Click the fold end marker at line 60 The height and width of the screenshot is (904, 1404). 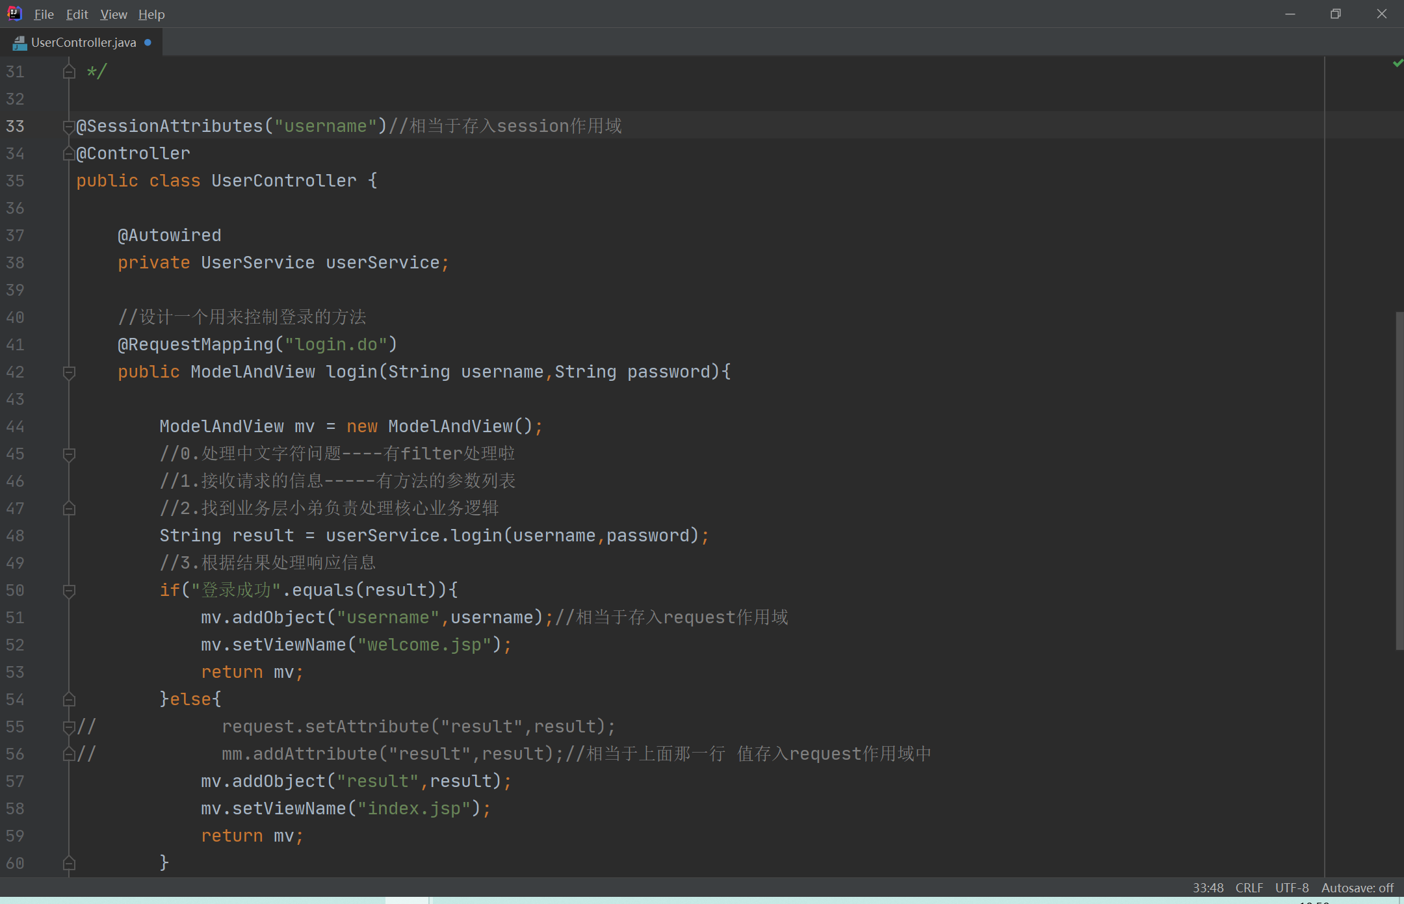tap(69, 863)
